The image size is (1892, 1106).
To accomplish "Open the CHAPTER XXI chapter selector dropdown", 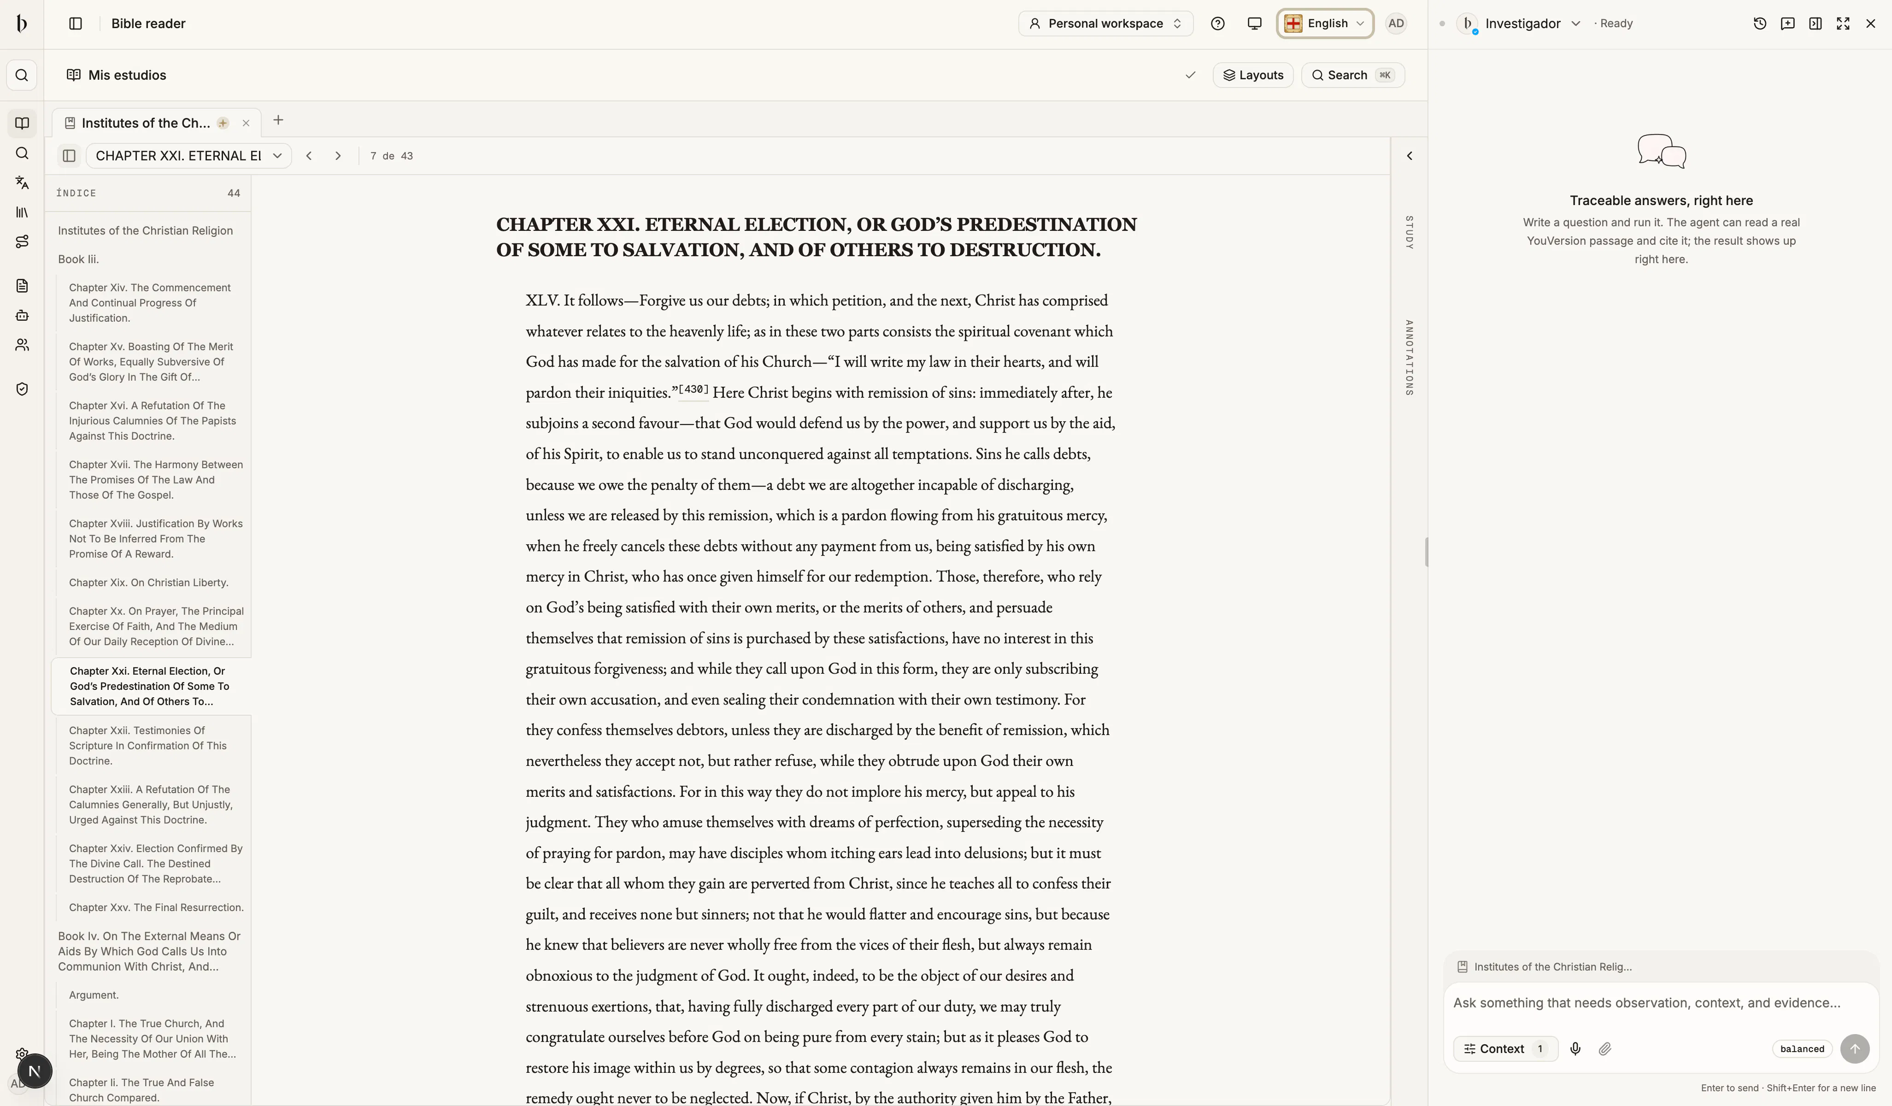I will [188, 155].
